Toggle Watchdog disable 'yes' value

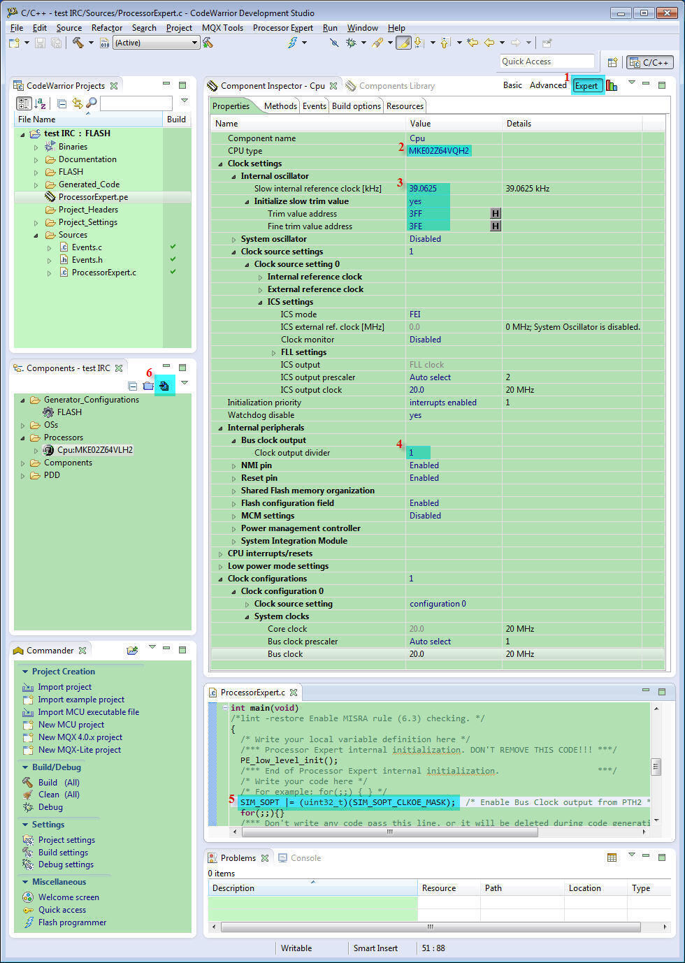click(x=415, y=415)
